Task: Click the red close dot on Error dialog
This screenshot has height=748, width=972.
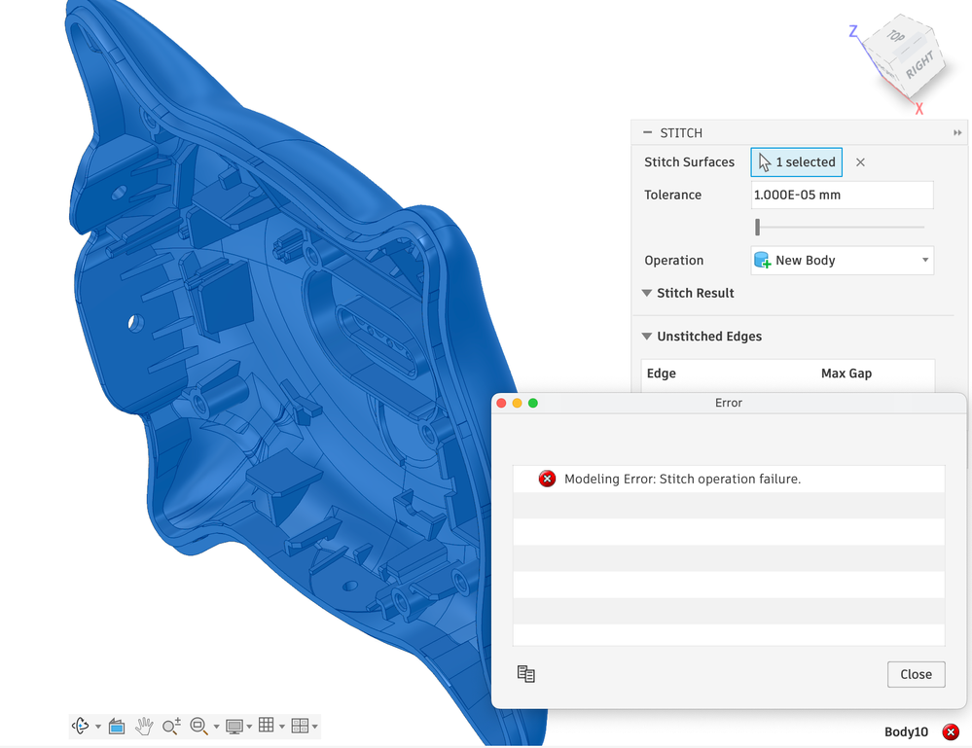Action: click(501, 403)
